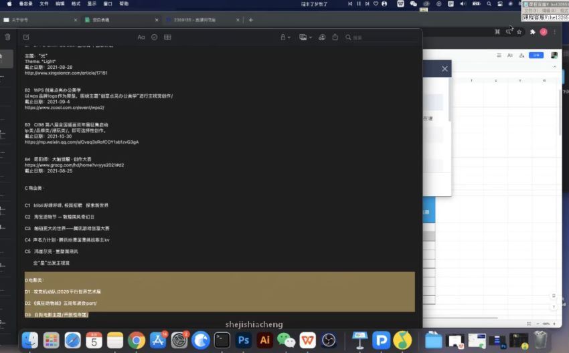The width and height of the screenshot is (569, 353).
Task: Like current song with heart icon
Action: [376, 3]
